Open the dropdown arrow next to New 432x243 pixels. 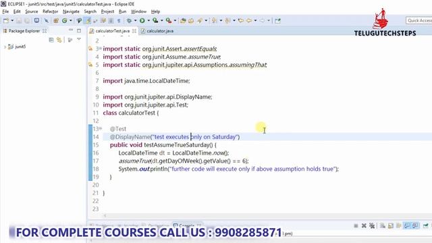click(12, 20)
